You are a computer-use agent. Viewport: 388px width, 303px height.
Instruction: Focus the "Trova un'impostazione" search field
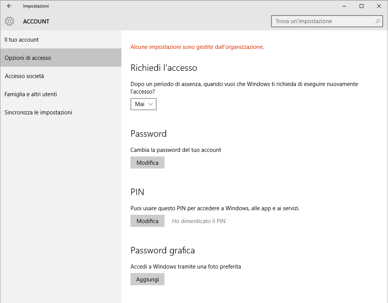click(323, 21)
